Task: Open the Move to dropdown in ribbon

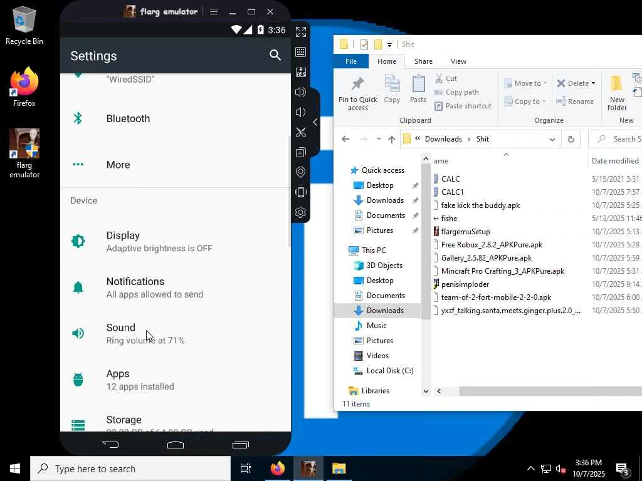Action: [526, 83]
